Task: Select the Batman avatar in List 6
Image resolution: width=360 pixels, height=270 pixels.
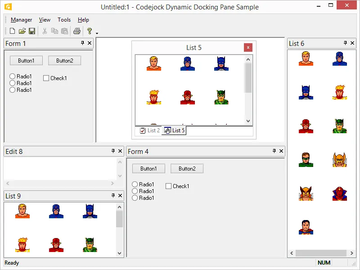Action: click(306, 92)
